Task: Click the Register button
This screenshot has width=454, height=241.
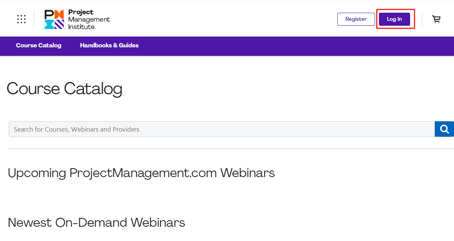Action: (356, 19)
